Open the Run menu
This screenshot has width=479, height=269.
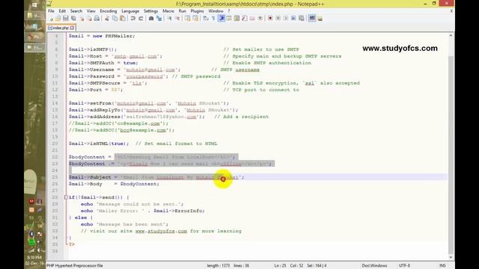click(182, 11)
